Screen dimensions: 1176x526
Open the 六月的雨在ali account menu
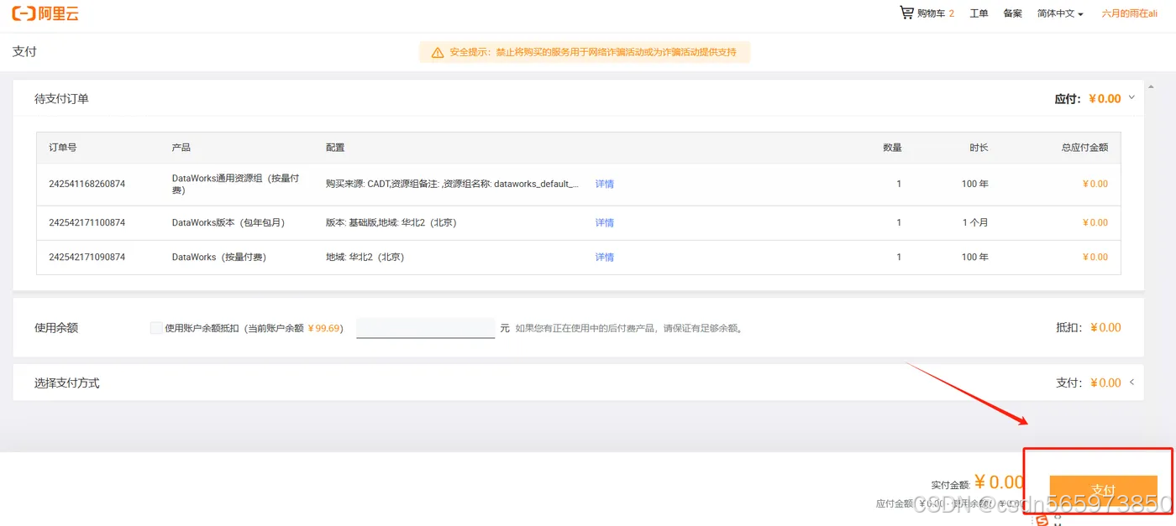tap(1130, 13)
